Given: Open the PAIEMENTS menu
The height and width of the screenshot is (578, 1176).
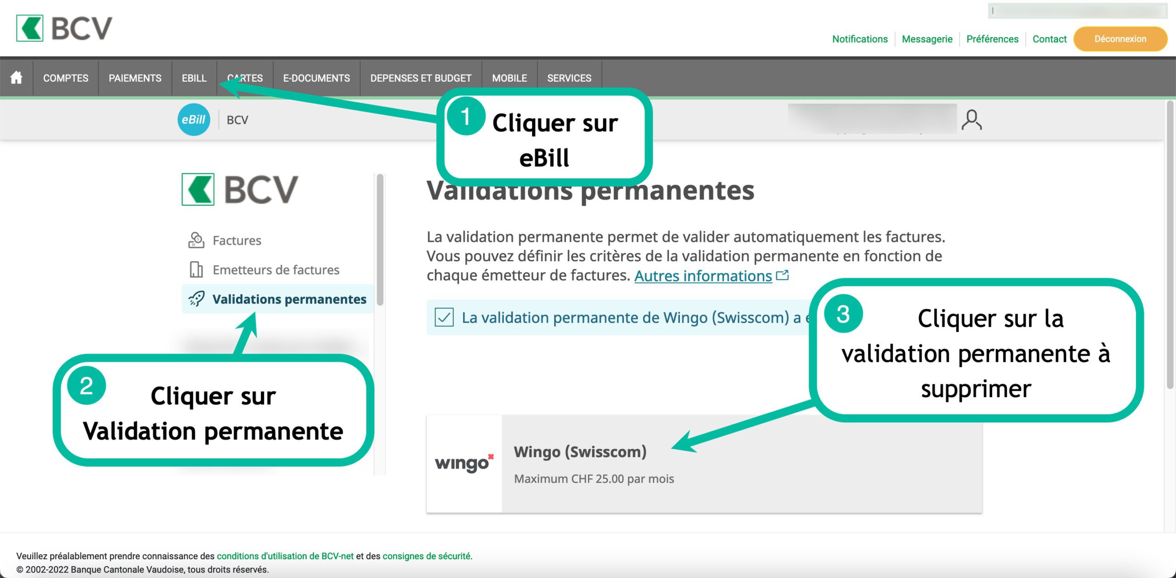Looking at the screenshot, I should (135, 78).
